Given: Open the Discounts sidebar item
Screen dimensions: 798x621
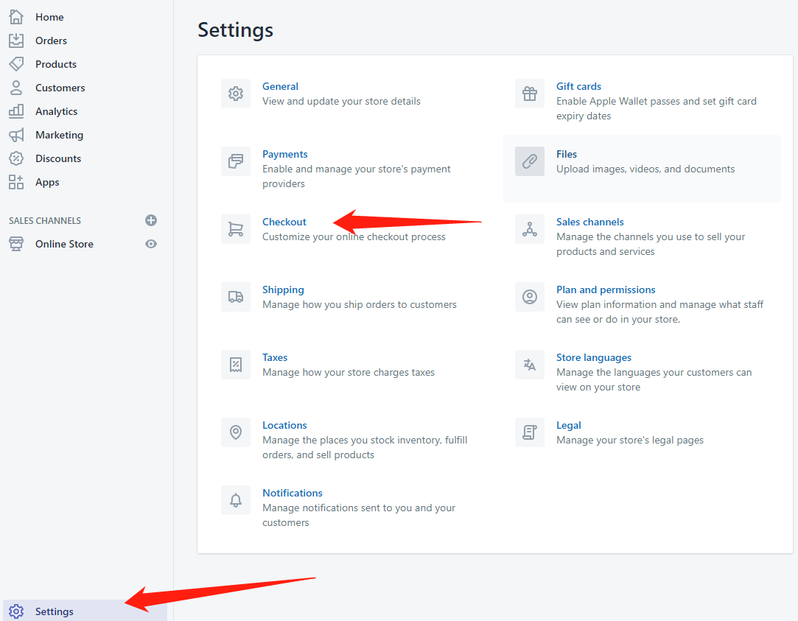Looking at the screenshot, I should 58,158.
